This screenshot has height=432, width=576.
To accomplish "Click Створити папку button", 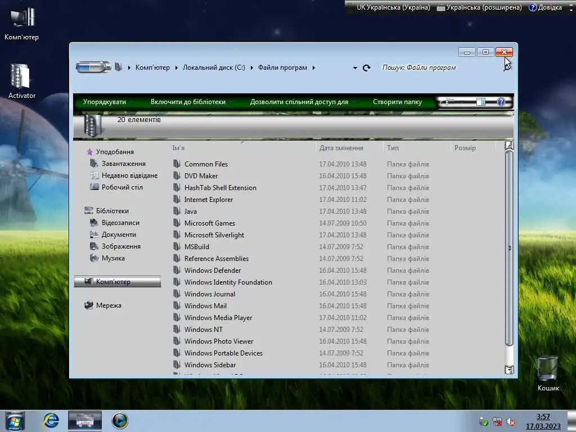I will [398, 102].
